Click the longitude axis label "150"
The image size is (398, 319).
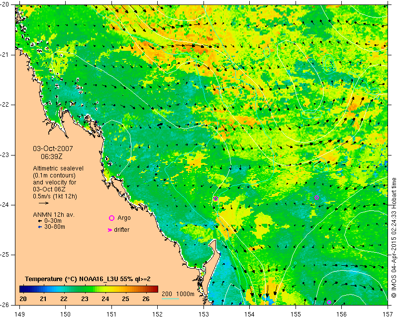click(66, 315)
